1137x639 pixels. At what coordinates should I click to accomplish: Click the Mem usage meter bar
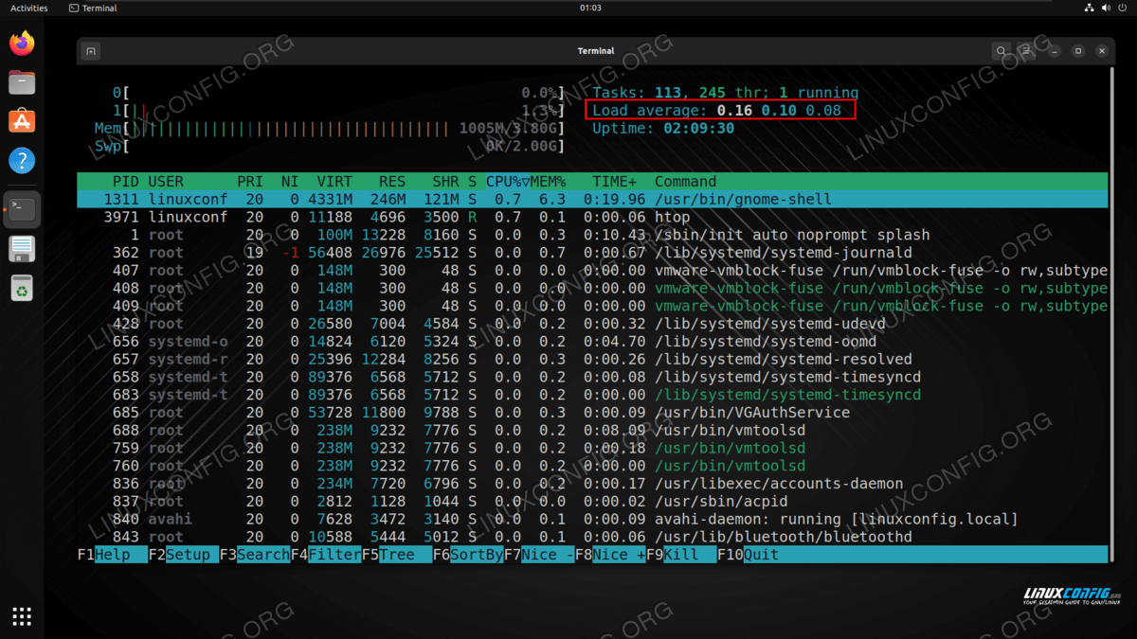330,129
